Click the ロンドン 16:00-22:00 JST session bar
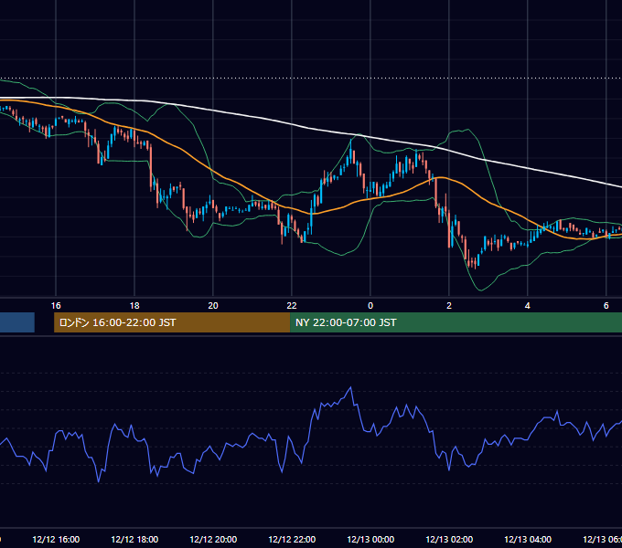622x548 pixels. [172, 322]
